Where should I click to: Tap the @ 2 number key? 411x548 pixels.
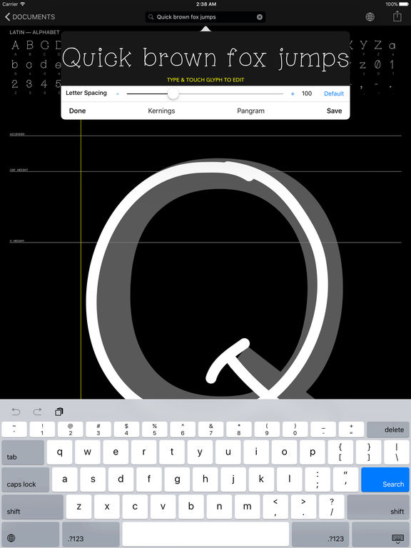(x=70, y=430)
